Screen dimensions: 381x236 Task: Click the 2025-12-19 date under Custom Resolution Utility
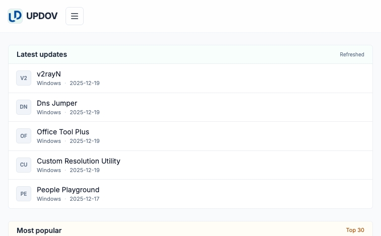pyautogui.click(x=85, y=170)
